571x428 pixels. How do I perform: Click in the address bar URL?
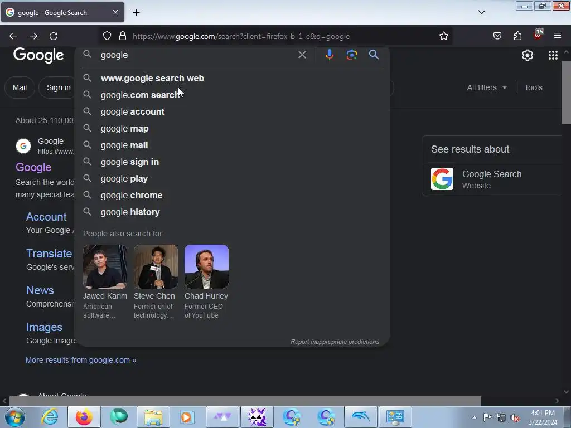[241, 36]
